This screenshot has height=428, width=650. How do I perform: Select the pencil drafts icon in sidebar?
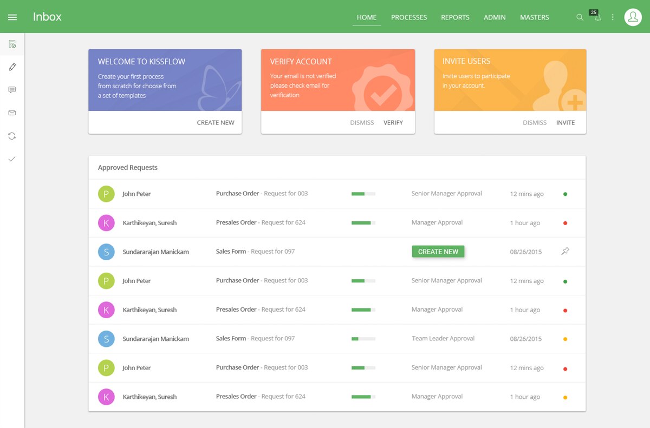click(x=11, y=67)
